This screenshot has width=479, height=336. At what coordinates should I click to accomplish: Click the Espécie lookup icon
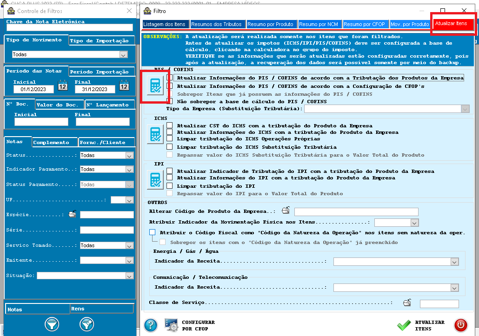[73, 214]
